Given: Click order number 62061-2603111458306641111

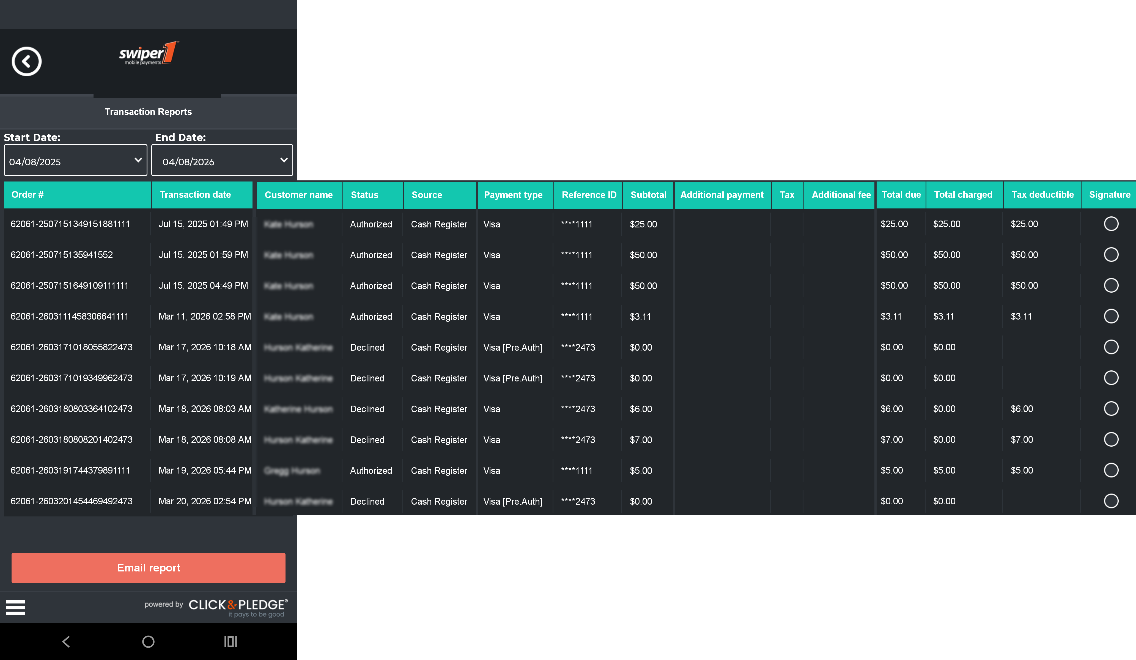Looking at the screenshot, I should [69, 316].
